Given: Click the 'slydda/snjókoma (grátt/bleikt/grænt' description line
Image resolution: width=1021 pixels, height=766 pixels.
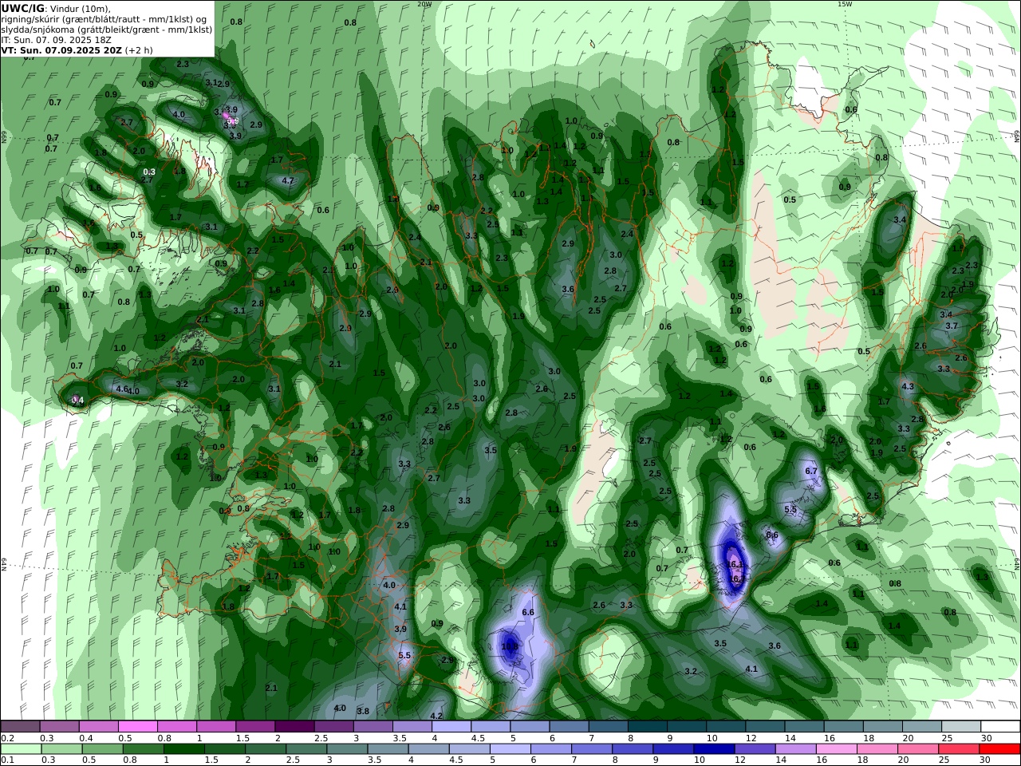Looking at the screenshot, I should coord(106,30).
